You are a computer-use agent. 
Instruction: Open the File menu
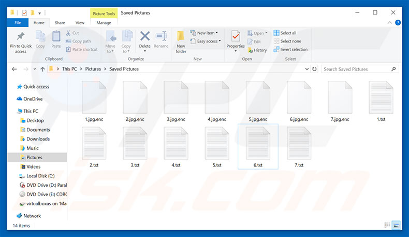[18, 23]
